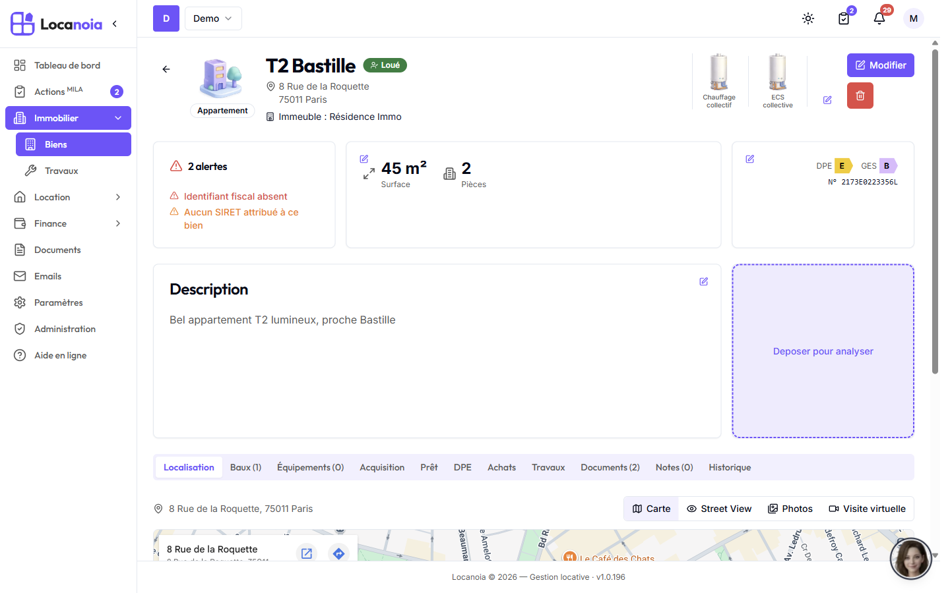
Task: Edit the Description with its pencil icon
Action: [x=704, y=281]
